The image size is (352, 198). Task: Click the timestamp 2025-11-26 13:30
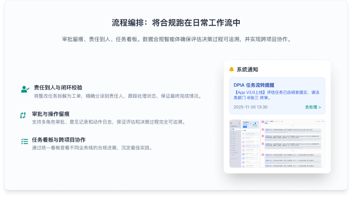(x=250, y=107)
